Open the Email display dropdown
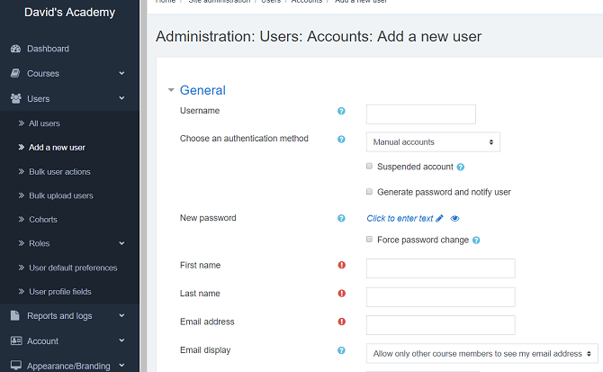Viewport: 603px width, 372px height. 481,353
